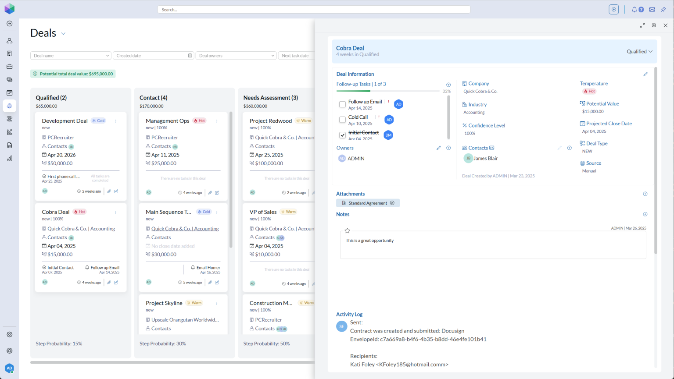Click the quick-add plus icon in top bar

pos(613,9)
